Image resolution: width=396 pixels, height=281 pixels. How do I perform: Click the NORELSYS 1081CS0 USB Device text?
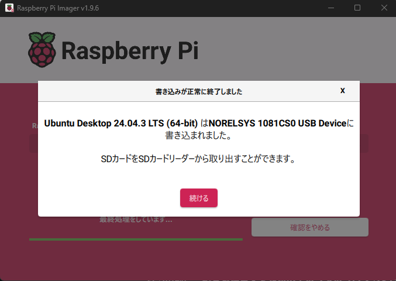(x=278, y=124)
